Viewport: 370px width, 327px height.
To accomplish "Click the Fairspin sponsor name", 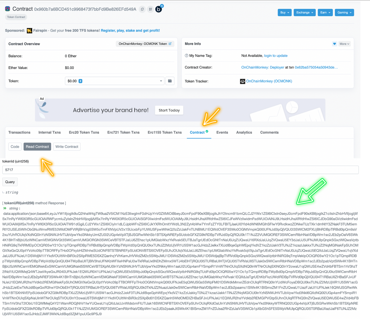I will coord(40,30).
